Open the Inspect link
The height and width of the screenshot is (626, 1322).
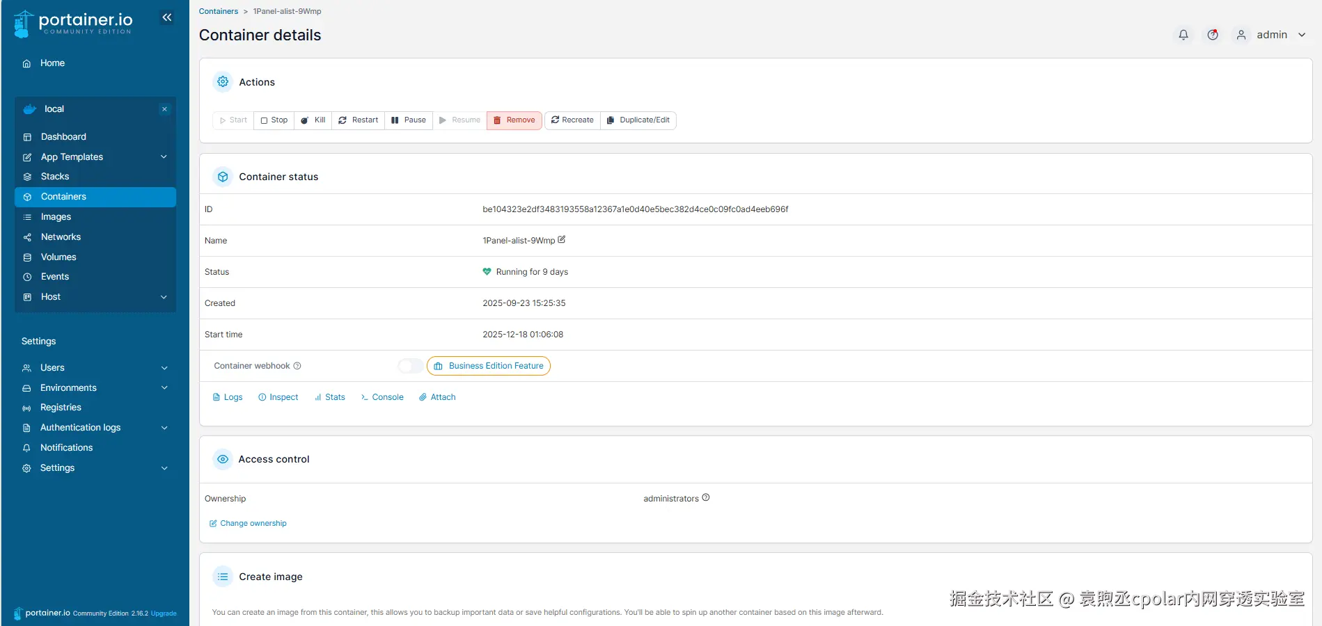278,397
